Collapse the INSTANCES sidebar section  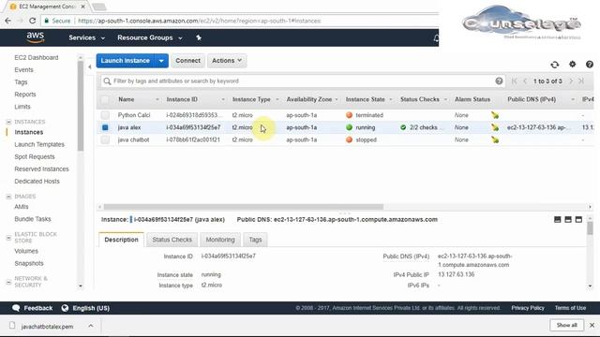coord(8,122)
